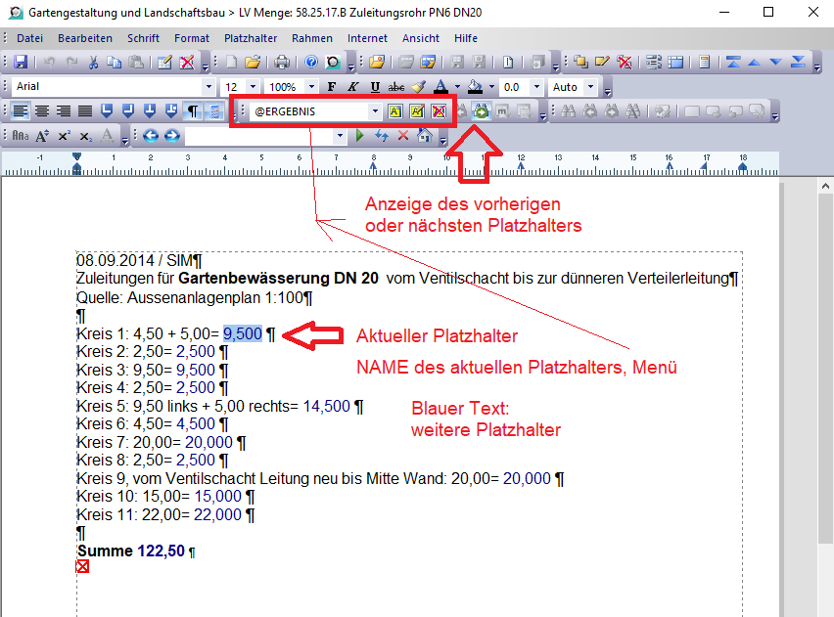Open the 100% zoom level dropdown
Image resolution: width=834 pixels, height=617 pixels.
pos(310,87)
